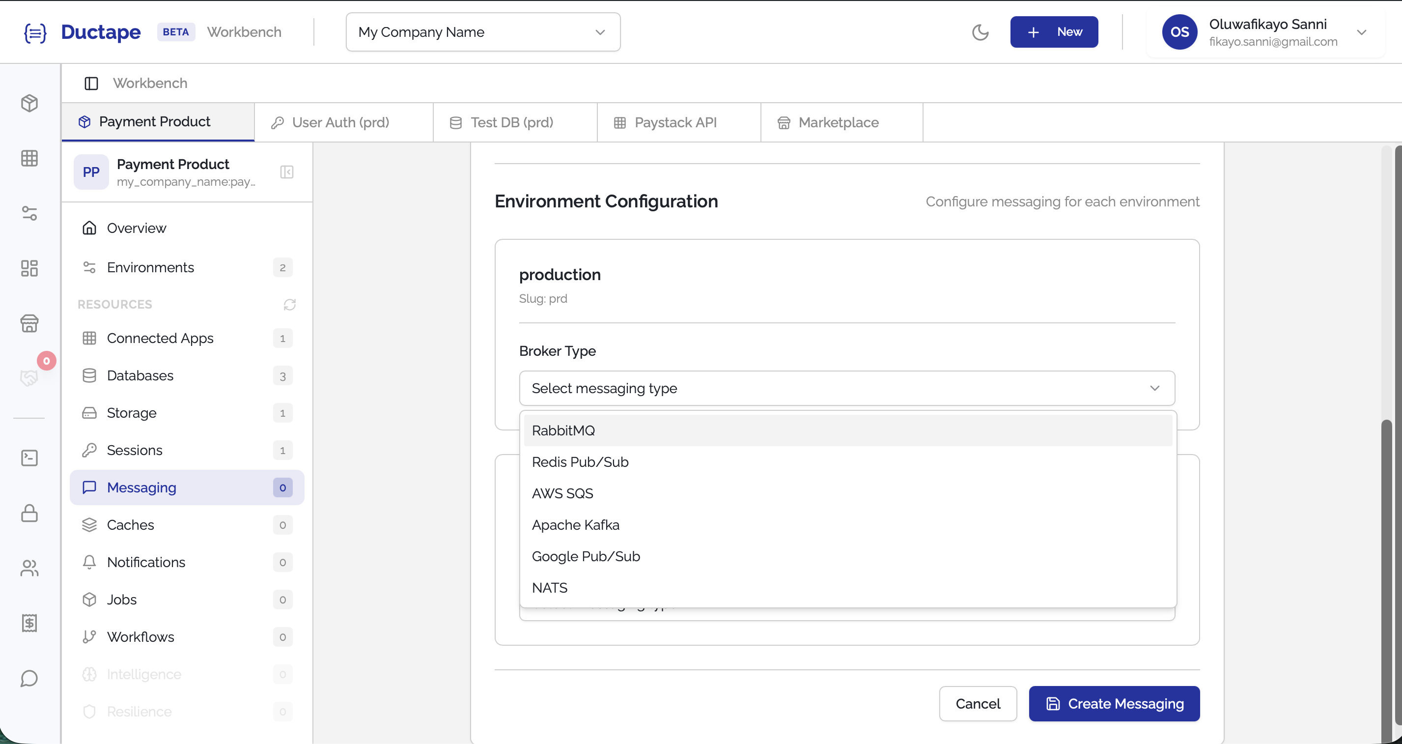Screen dimensions: 1402x744
Task: Click the refresh icon next to RESOURCES
Action: [289, 304]
